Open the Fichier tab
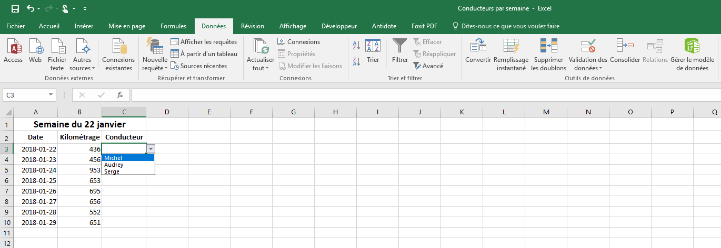 coord(16,26)
